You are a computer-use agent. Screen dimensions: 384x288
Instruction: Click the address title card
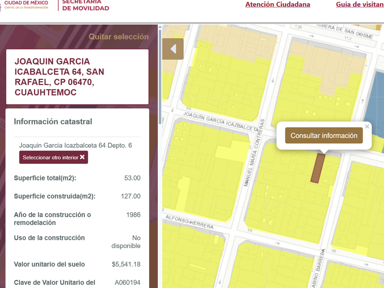[x=77, y=77]
